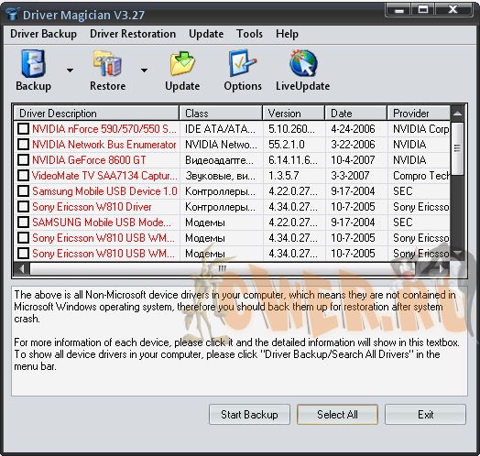Open the Help menu
This screenshot has height=456, width=480.
click(287, 34)
